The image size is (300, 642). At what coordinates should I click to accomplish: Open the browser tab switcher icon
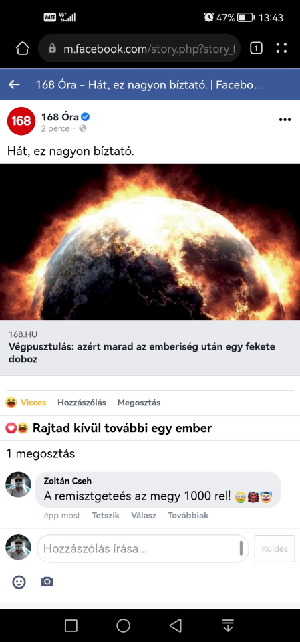(x=256, y=49)
